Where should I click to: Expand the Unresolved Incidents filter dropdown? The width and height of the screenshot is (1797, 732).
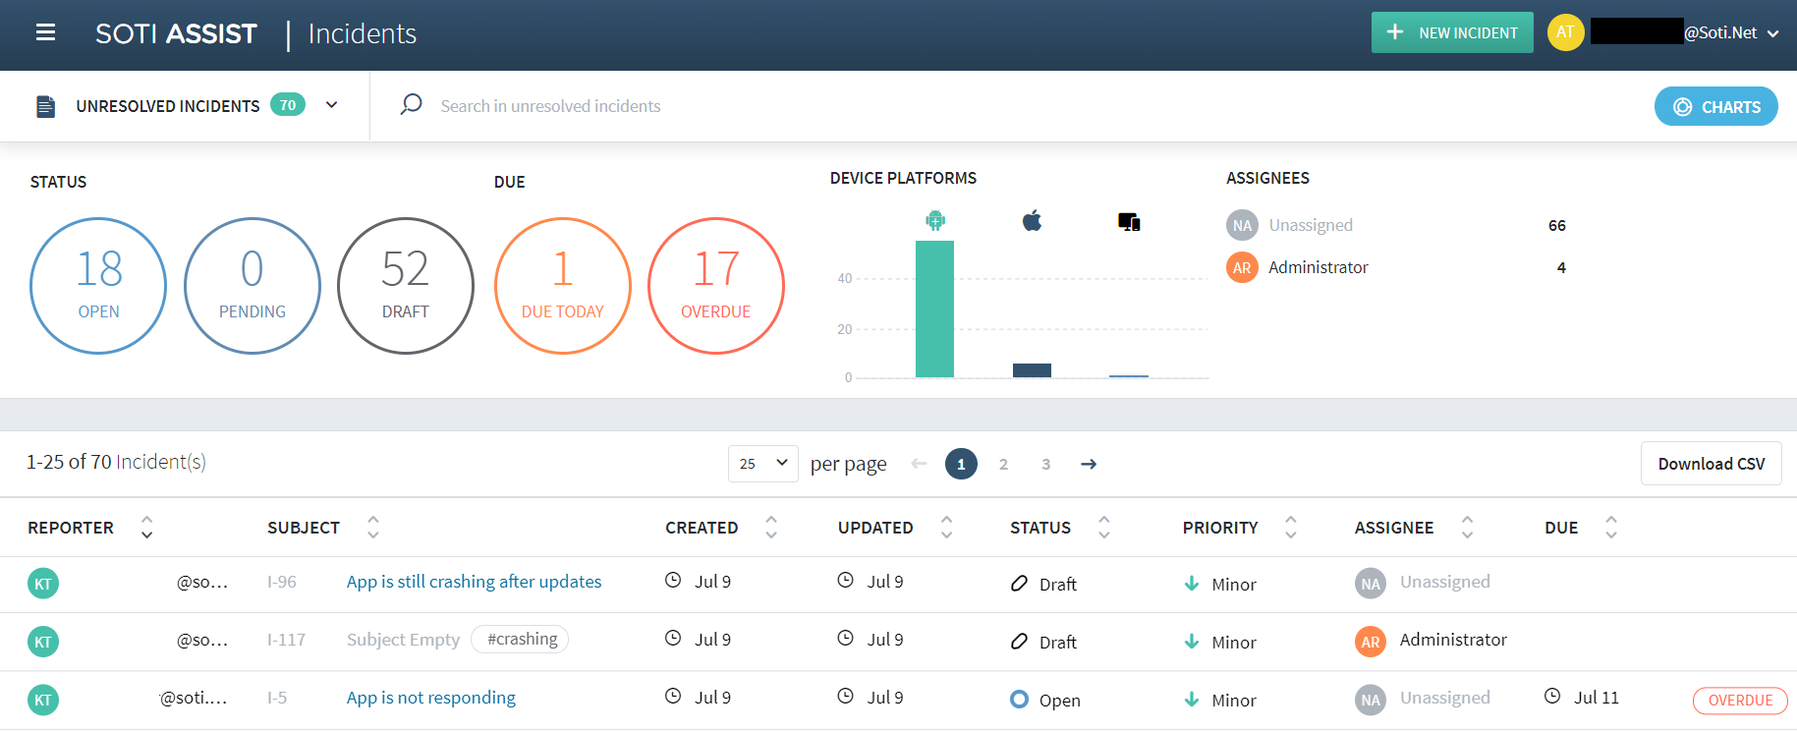click(332, 105)
